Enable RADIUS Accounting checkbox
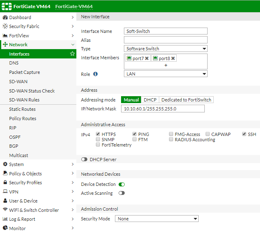 pos(171,139)
